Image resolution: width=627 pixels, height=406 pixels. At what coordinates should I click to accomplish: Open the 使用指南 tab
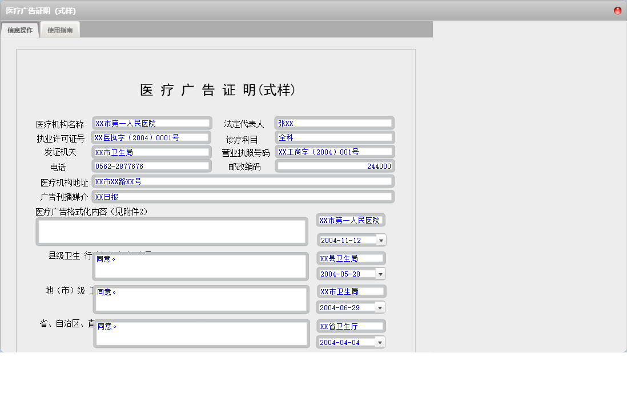pos(60,30)
